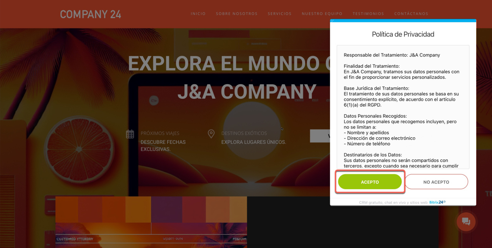The image size is (492, 248).
Task: Open the live chat bubble icon
Action: click(466, 221)
